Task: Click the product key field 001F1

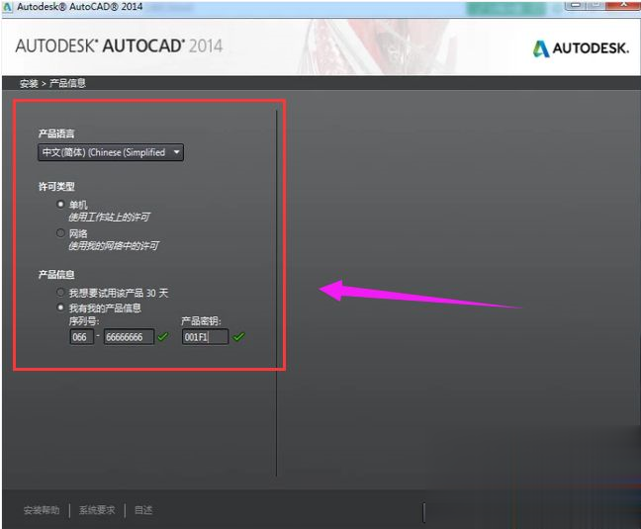Action: pos(205,337)
